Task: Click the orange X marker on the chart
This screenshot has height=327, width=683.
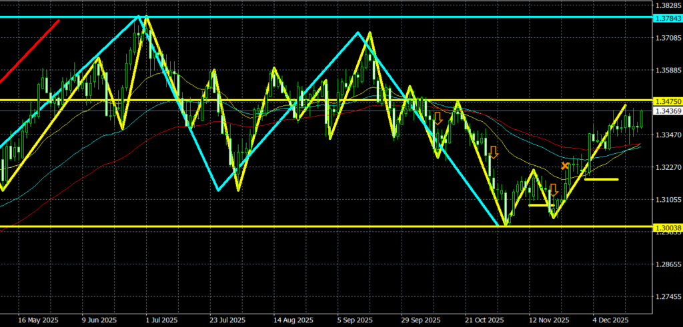Action: pos(565,165)
